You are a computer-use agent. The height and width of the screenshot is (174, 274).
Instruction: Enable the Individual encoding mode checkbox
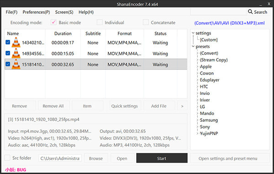[x=100, y=22]
